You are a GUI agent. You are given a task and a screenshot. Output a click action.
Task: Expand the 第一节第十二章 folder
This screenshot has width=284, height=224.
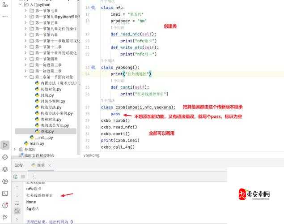pos(25,47)
